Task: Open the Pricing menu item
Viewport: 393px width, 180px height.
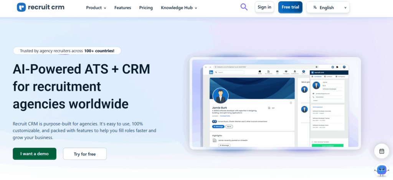Action: coord(146,8)
